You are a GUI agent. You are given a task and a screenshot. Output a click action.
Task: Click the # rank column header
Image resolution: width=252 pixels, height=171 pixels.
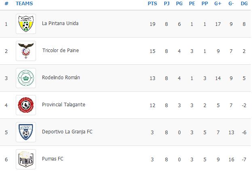(6, 4)
